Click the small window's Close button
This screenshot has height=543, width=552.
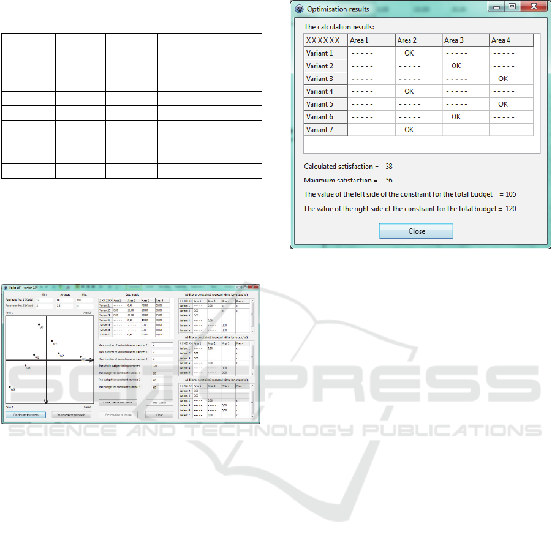(x=159, y=414)
